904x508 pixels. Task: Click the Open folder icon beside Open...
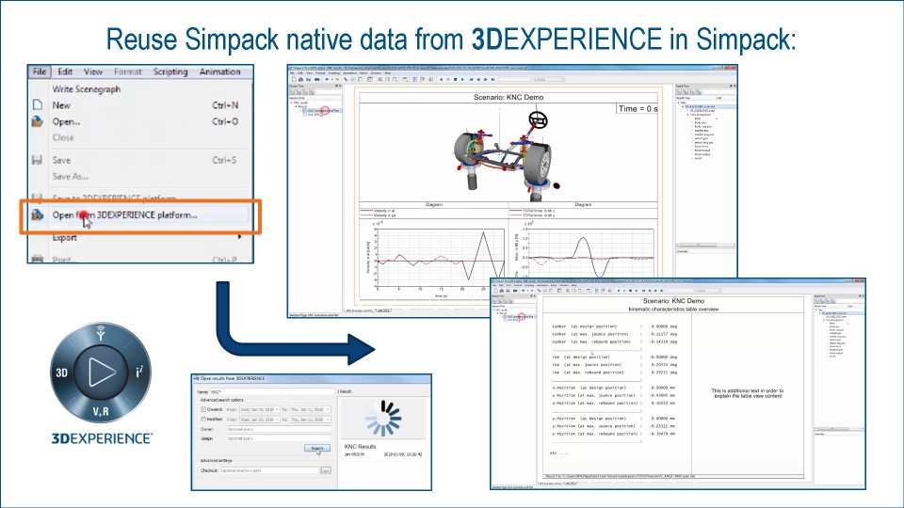(x=38, y=121)
